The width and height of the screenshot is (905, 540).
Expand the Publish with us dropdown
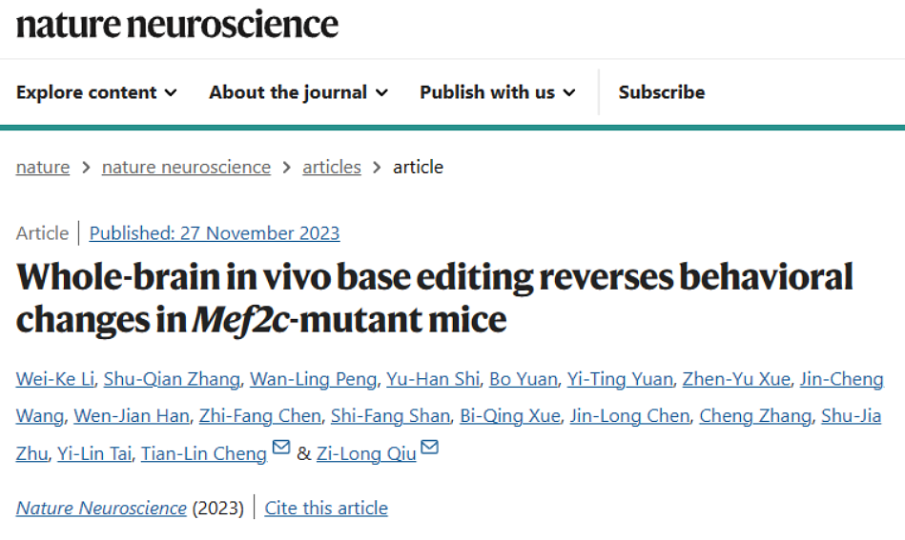coord(498,92)
